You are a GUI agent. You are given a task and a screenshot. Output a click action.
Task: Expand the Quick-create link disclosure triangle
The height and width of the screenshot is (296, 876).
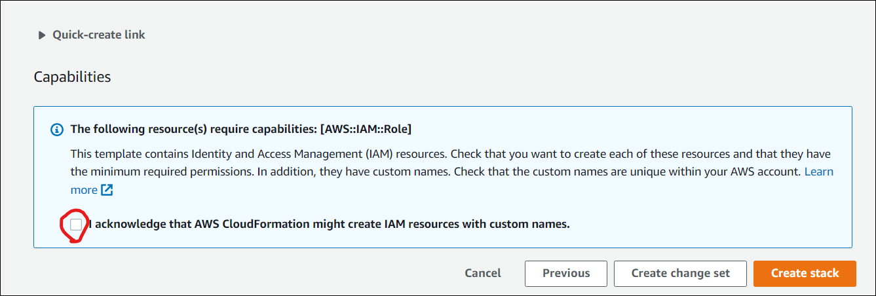pyautogui.click(x=43, y=35)
